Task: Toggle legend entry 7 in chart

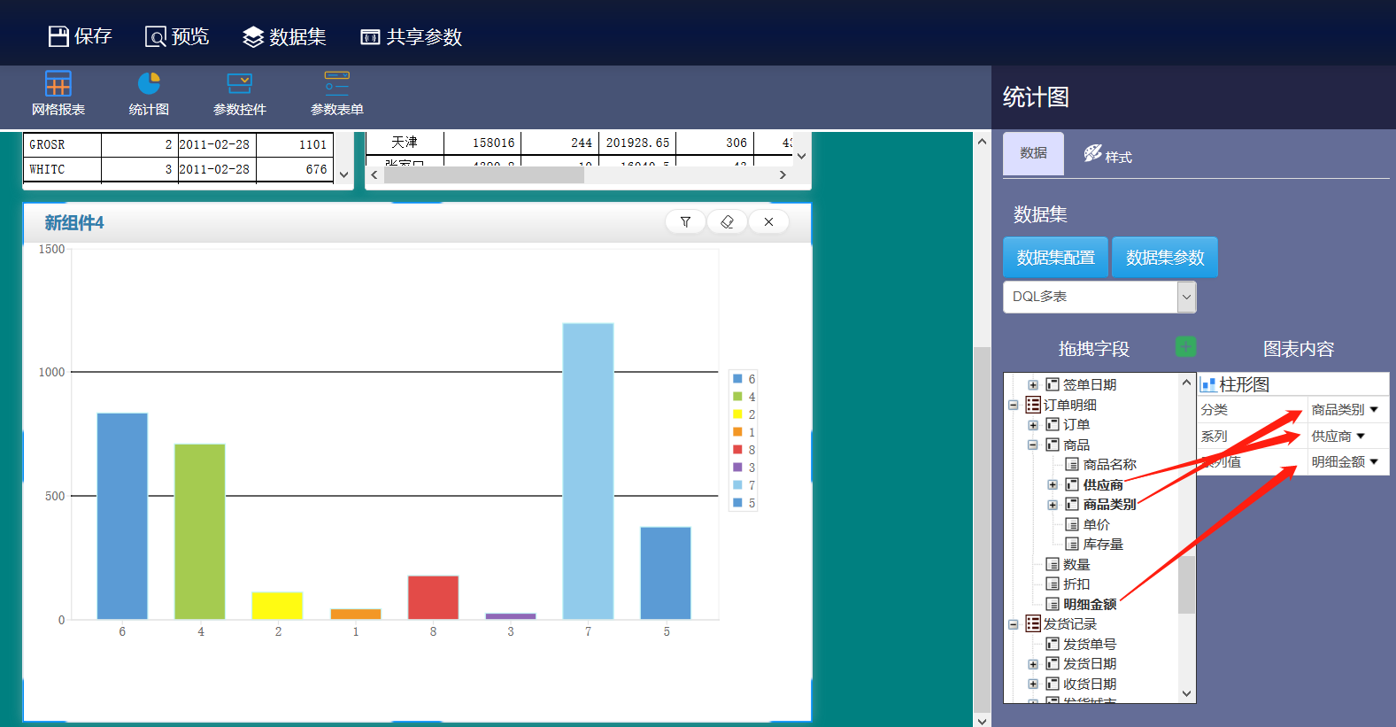Action: coord(744,485)
